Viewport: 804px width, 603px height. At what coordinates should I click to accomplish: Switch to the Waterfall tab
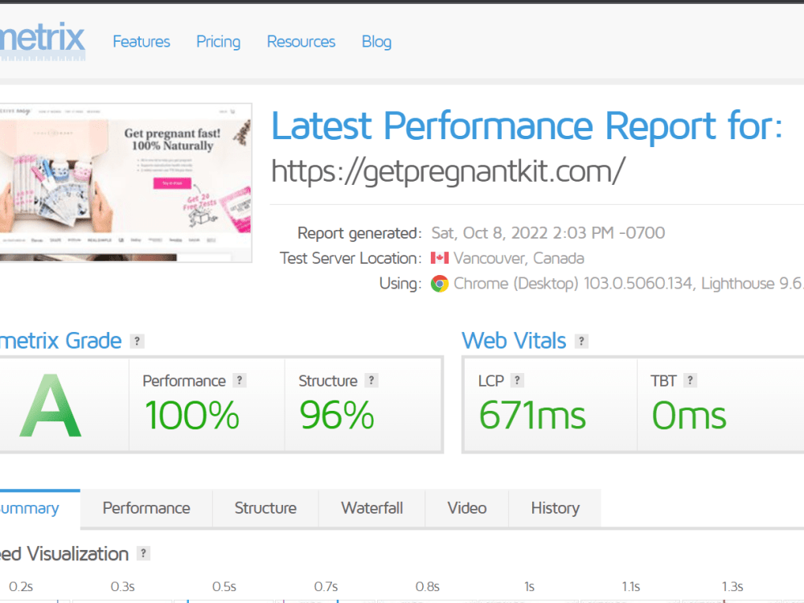[371, 508]
